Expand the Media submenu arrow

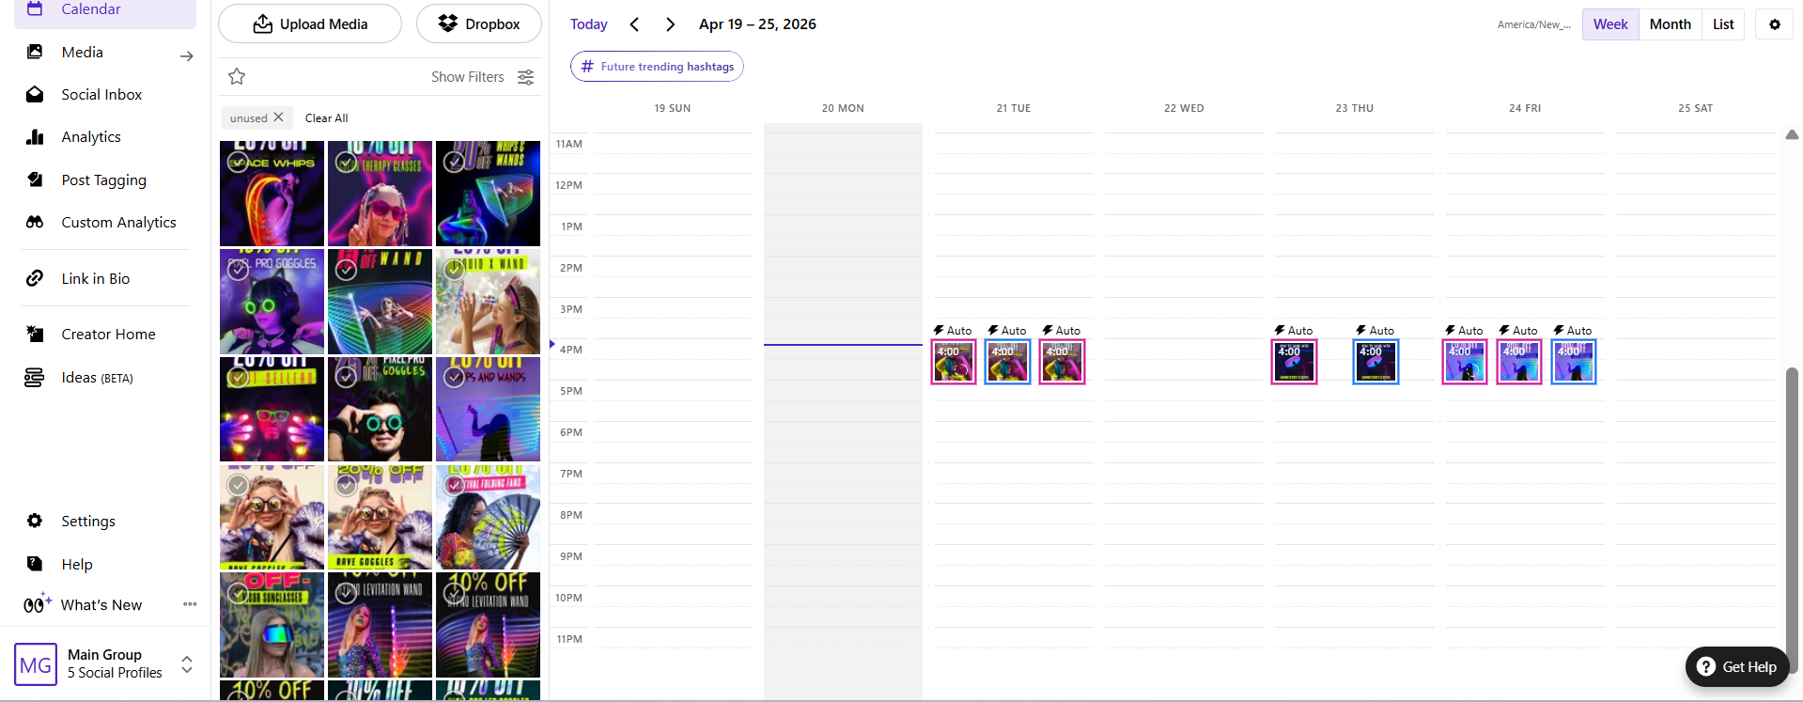[x=186, y=56]
